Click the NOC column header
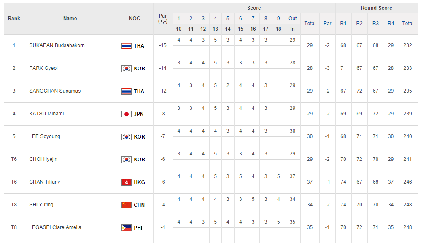The height and width of the screenshot is (243, 426). point(135,19)
